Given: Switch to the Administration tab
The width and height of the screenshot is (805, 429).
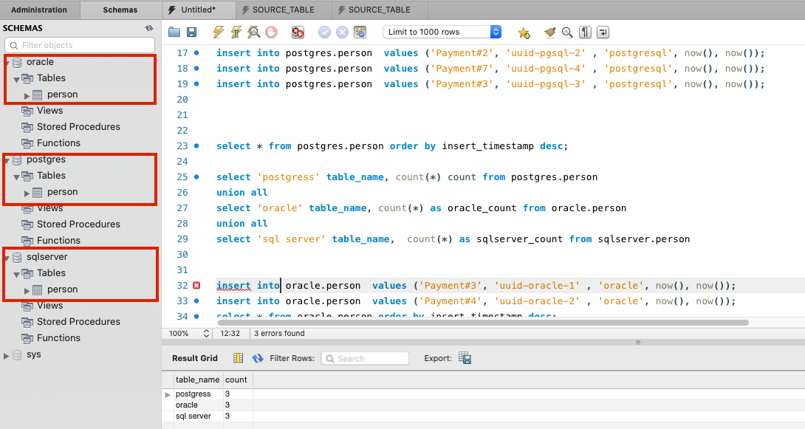Looking at the screenshot, I should coord(39,10).
